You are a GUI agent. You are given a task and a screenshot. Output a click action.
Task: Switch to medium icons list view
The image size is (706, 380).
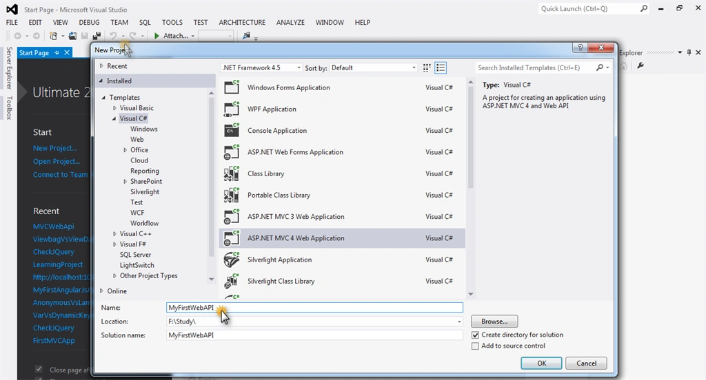(x=441, y=68)
